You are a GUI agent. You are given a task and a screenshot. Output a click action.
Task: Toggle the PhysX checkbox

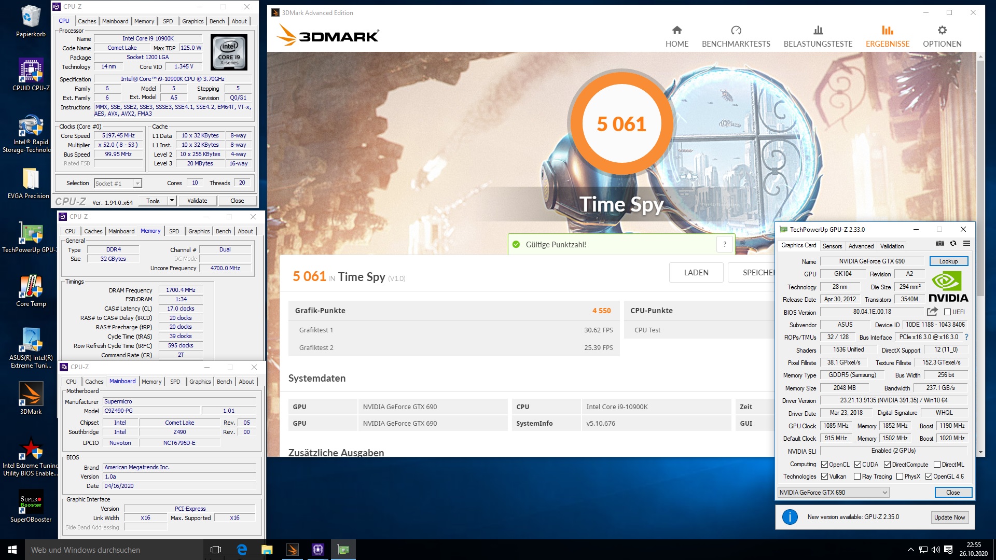900,477
